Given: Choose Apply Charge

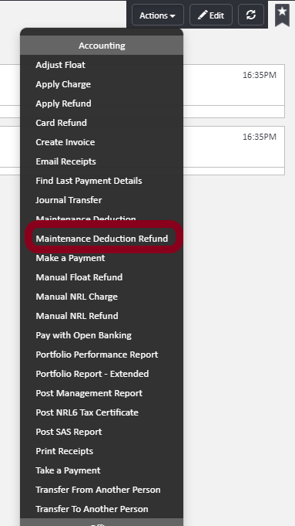Looking at the screenshot, I should [63, 84].
